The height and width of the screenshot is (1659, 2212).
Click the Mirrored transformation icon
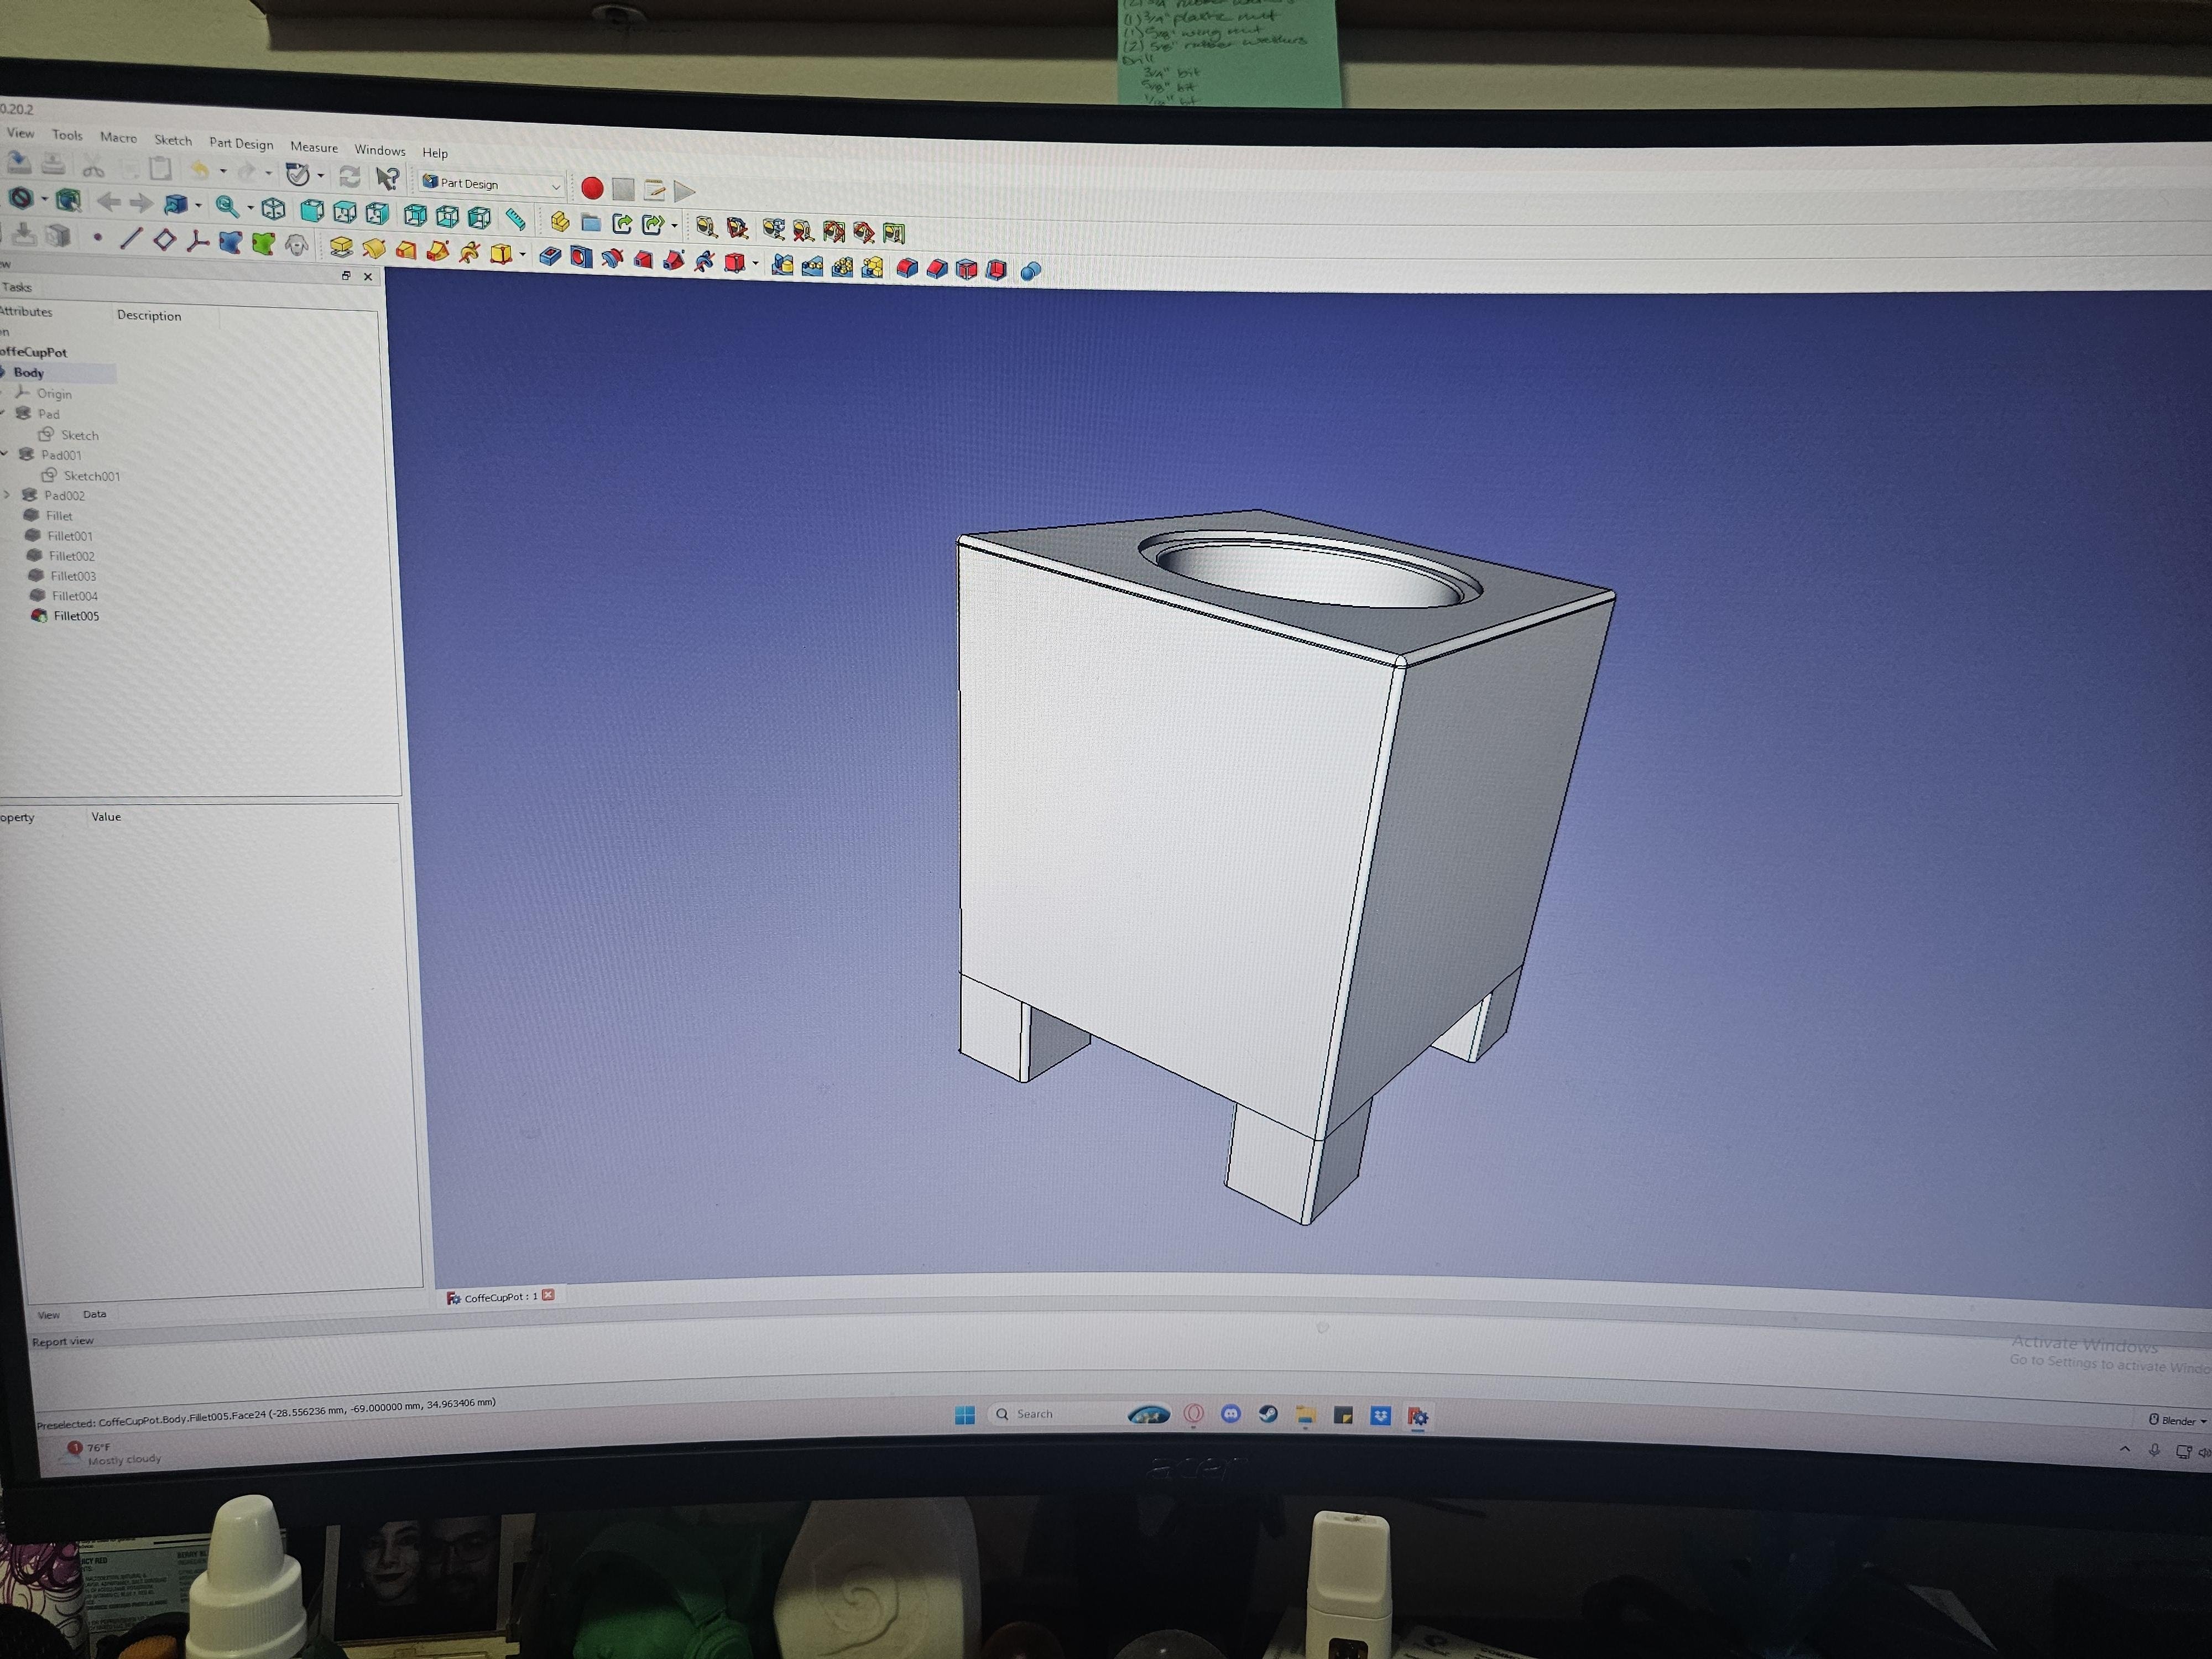click(782, 265)
